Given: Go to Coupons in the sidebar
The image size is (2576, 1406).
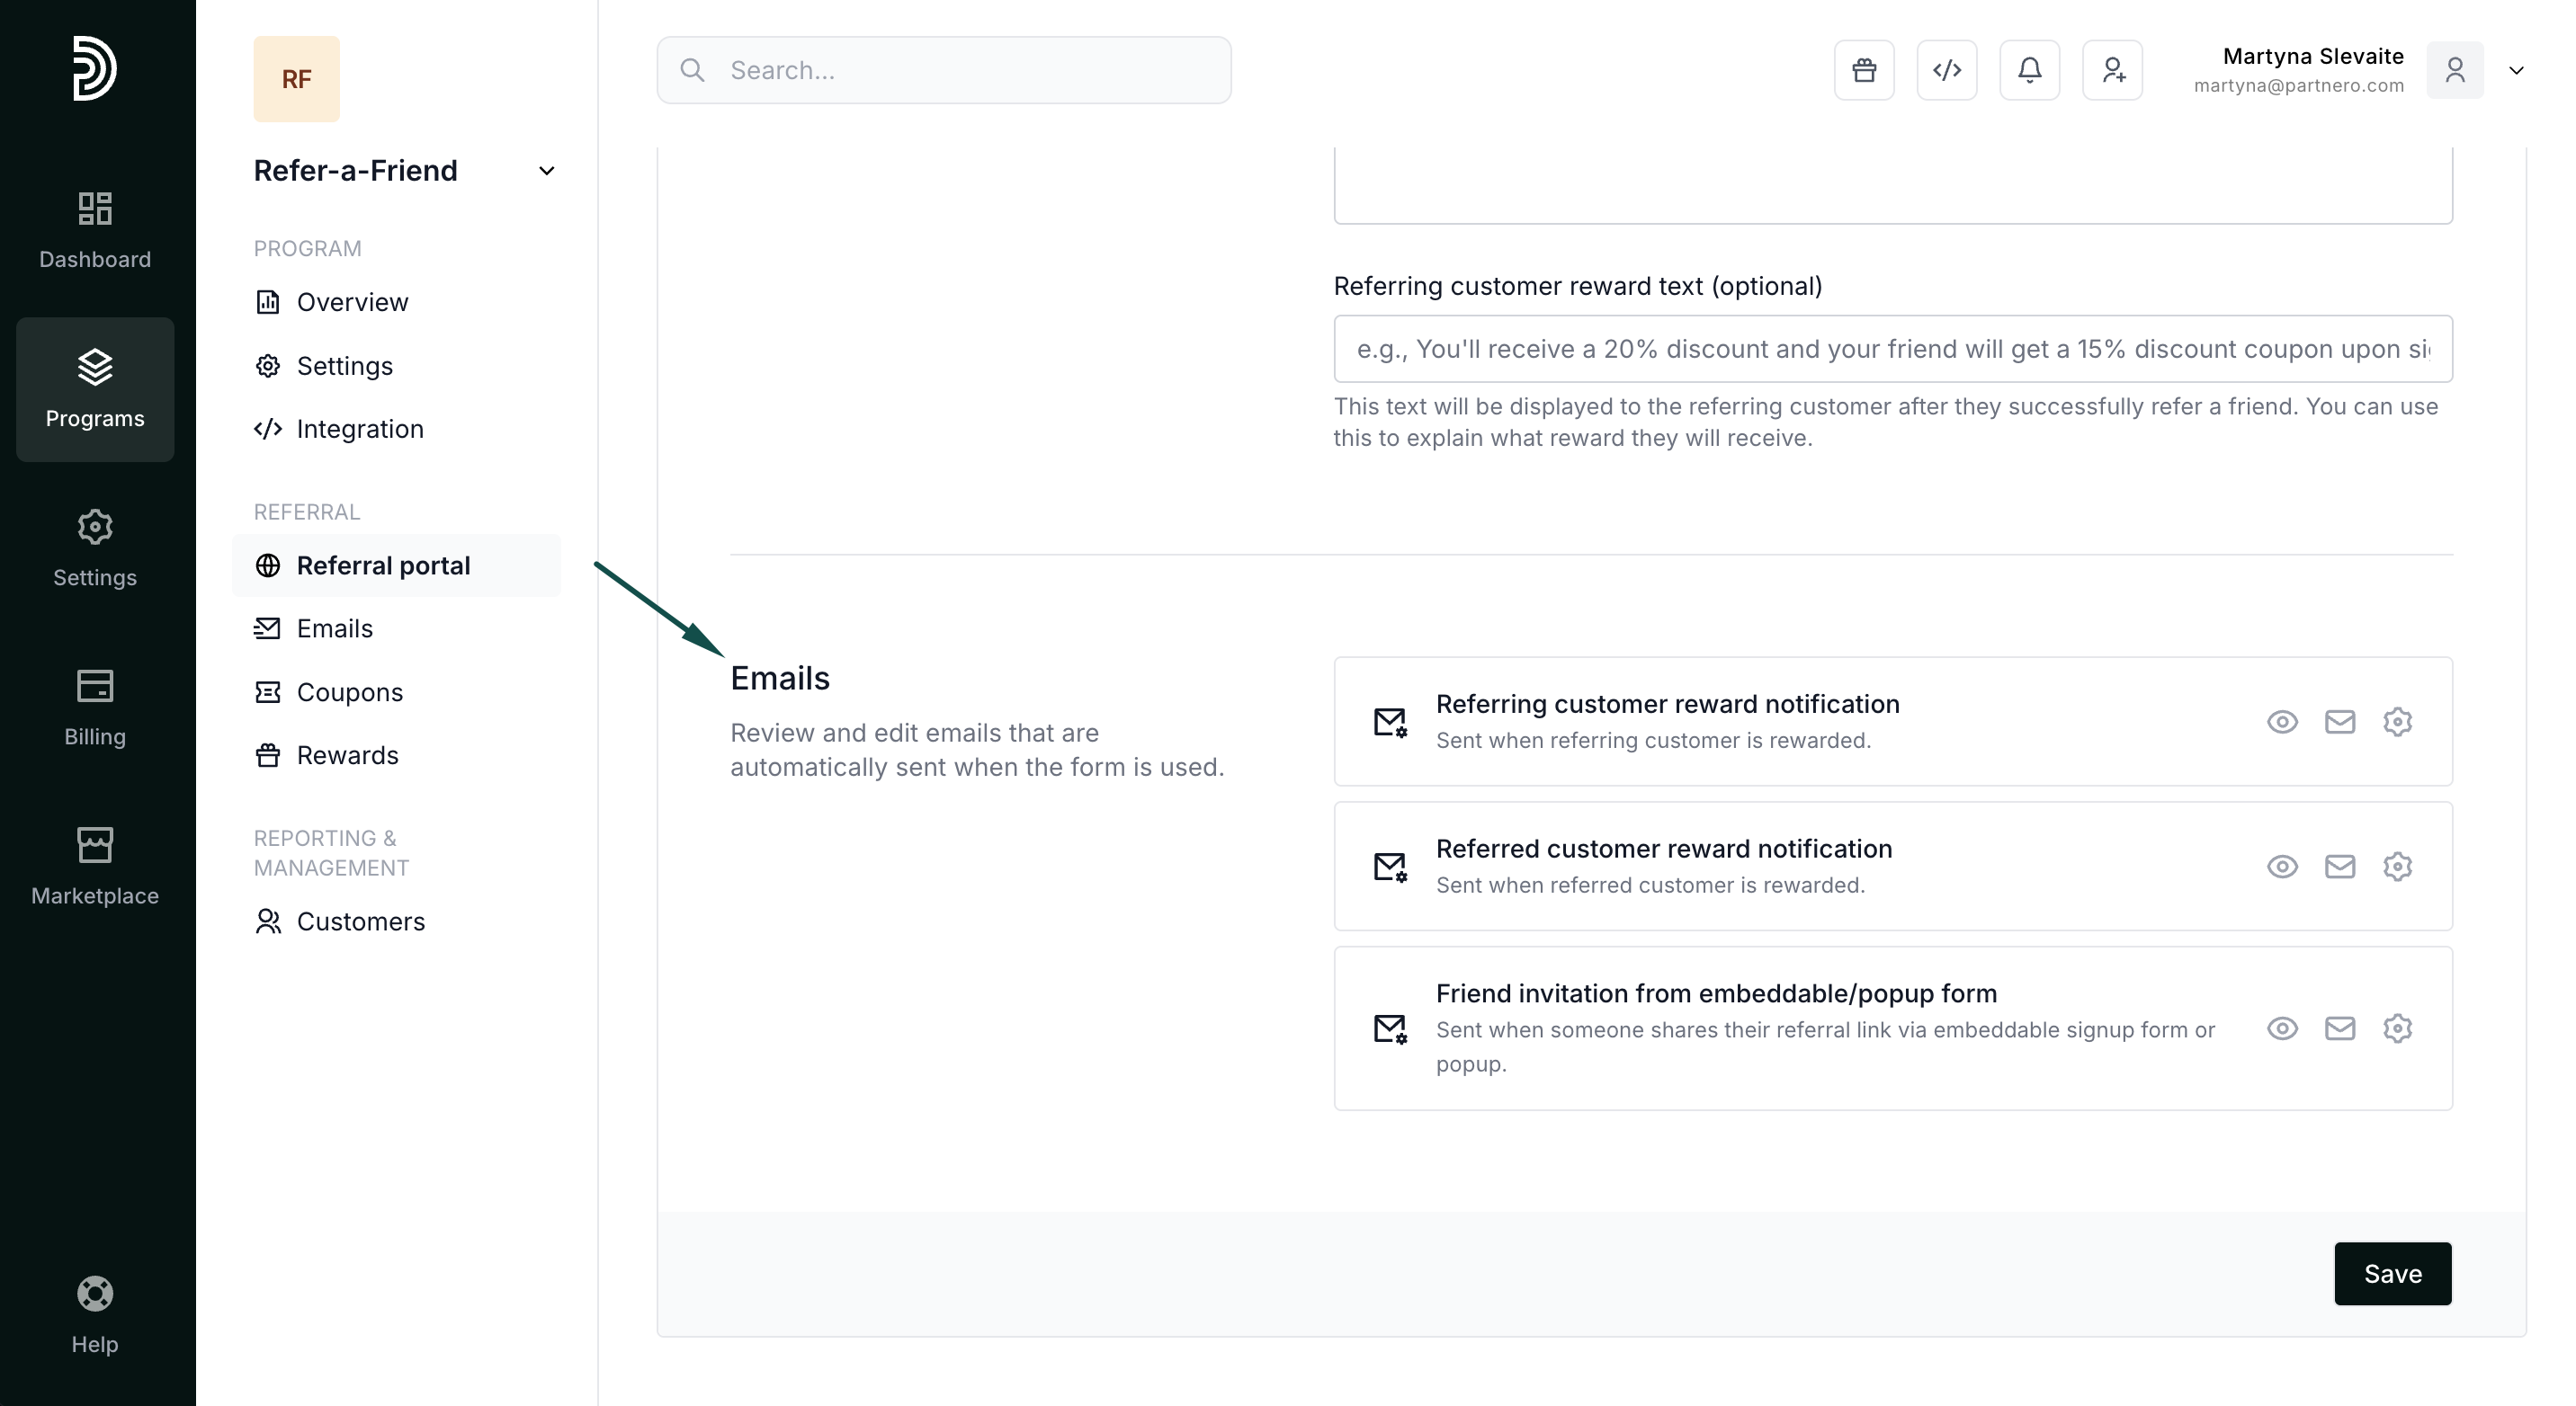Looking at the screenshot, I should 349,691.
